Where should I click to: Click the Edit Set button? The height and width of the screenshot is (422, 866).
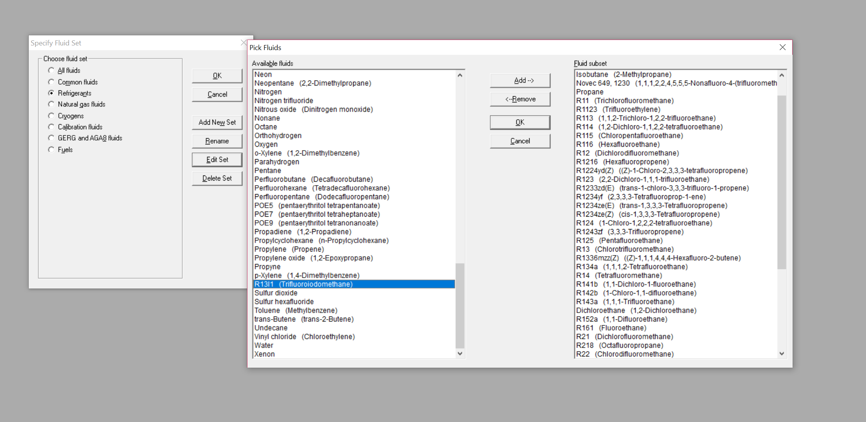pos(217,160)
